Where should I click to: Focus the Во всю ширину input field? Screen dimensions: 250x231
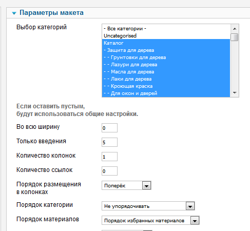coord(109,128)
